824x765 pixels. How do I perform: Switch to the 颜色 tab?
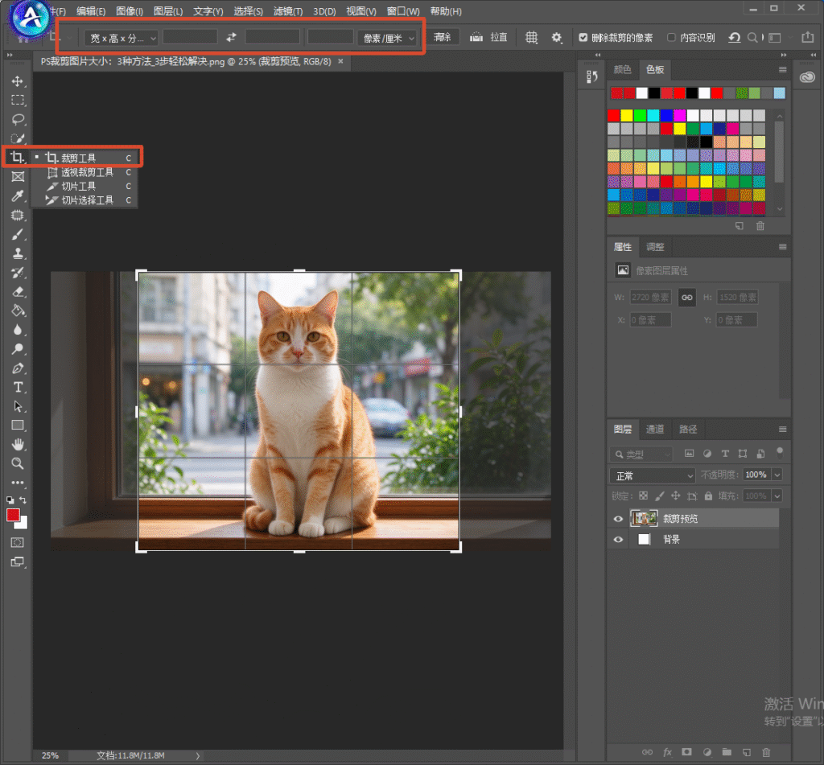(622, 69)
